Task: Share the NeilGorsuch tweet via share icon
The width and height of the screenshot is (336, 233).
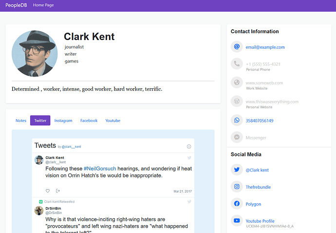Action: pos(57,191)
